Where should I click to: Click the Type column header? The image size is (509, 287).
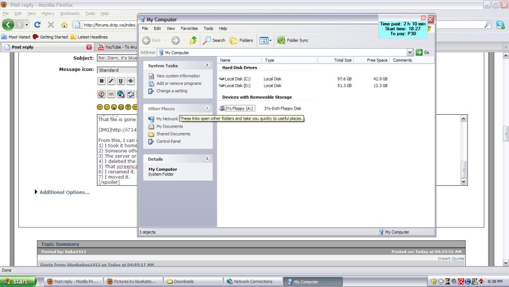click(290, 60)
